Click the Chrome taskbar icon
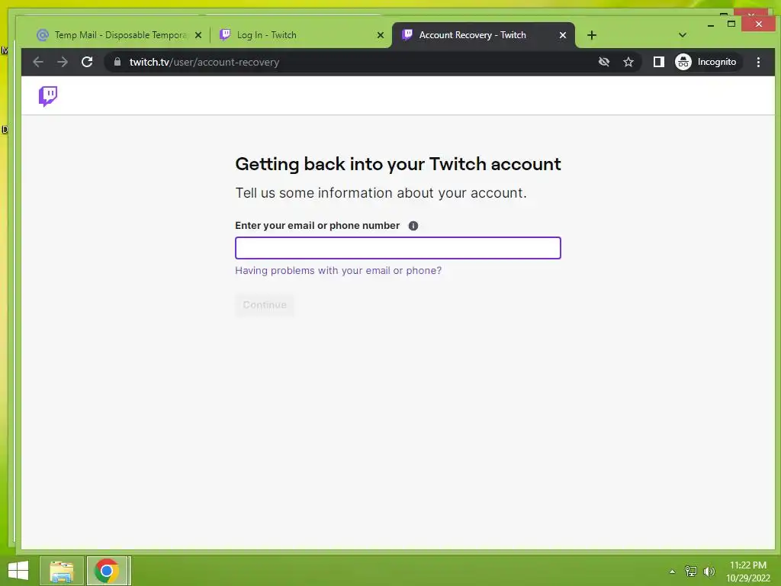The width and height of the screenshot is (781, 586). click(107, 571)
